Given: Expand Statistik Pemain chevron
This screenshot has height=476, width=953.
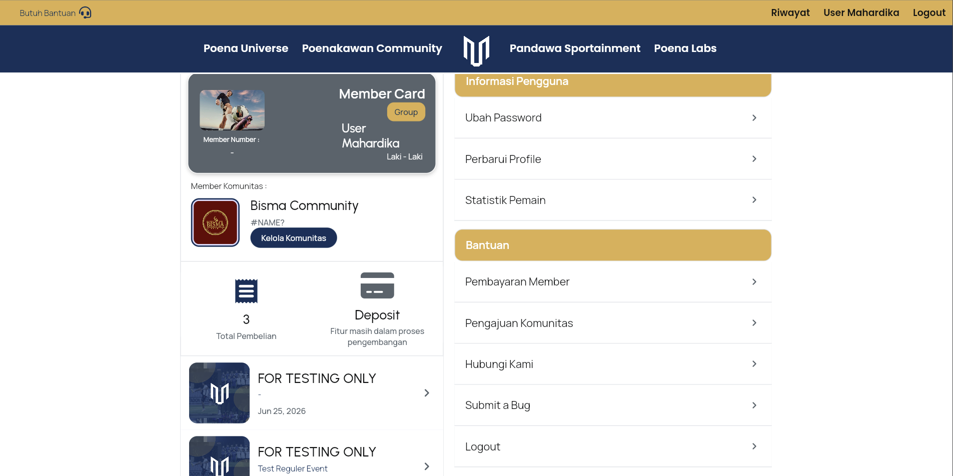Looking at the screenshot, I should (x=754, y=200).
